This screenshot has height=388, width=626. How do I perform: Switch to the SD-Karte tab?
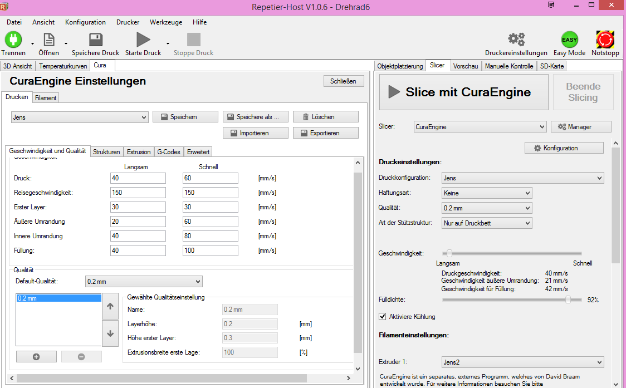coord(552,66)
